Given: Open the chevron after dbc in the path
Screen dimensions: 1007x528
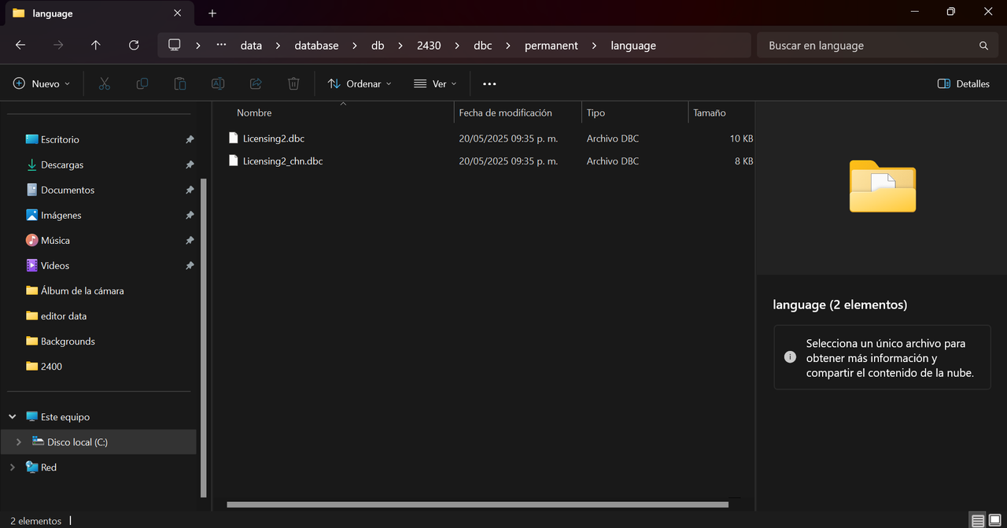Looking at the screenshot, I should coord(508,46).
